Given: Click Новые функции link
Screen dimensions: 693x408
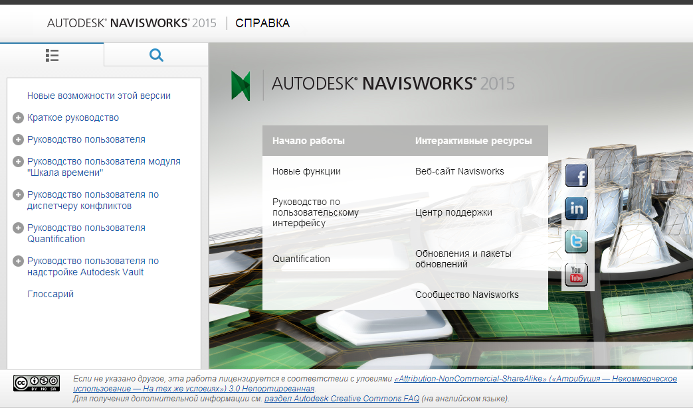Looking at the screenshot, I should click(x=306, y=171).
